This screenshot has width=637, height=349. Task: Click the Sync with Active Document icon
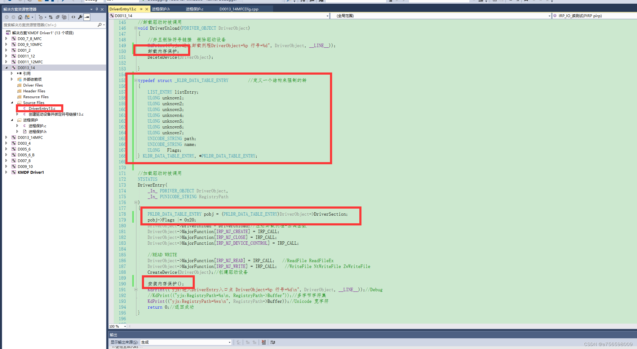tap(51, 17)
